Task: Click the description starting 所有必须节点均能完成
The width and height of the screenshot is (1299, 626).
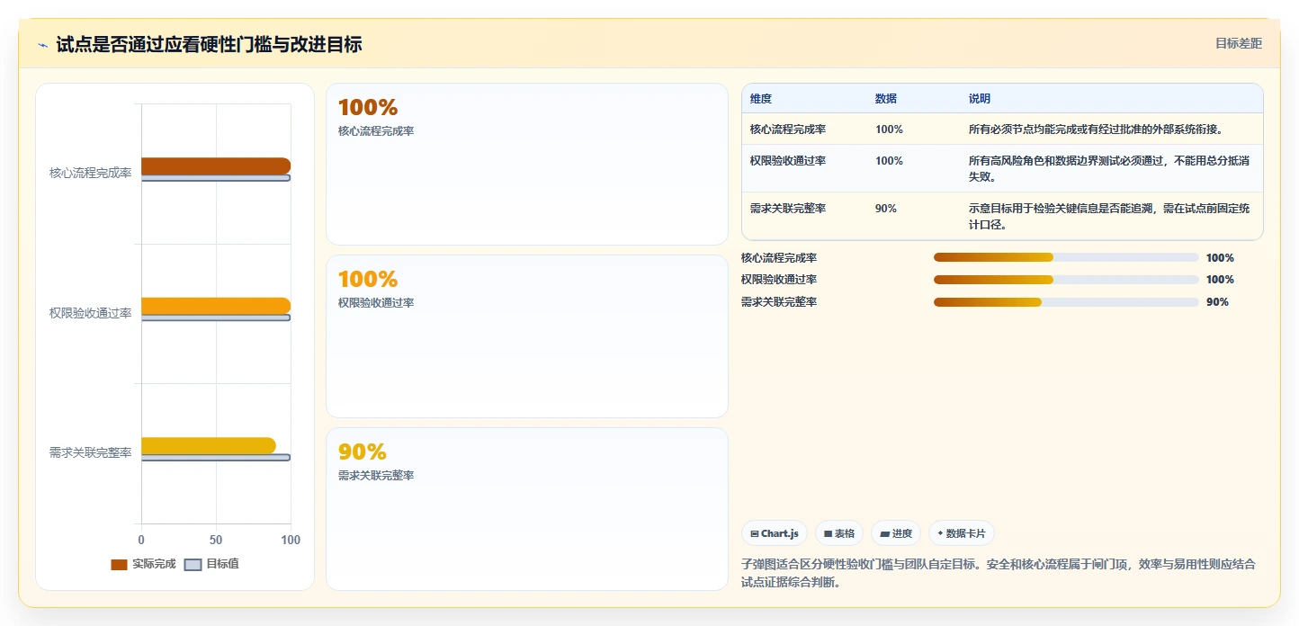Action: 1096,130
